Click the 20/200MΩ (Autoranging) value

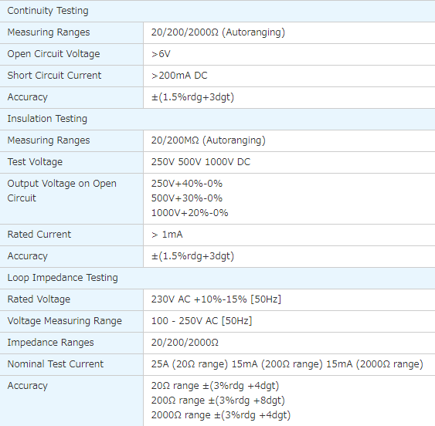[x=209, y=140]
